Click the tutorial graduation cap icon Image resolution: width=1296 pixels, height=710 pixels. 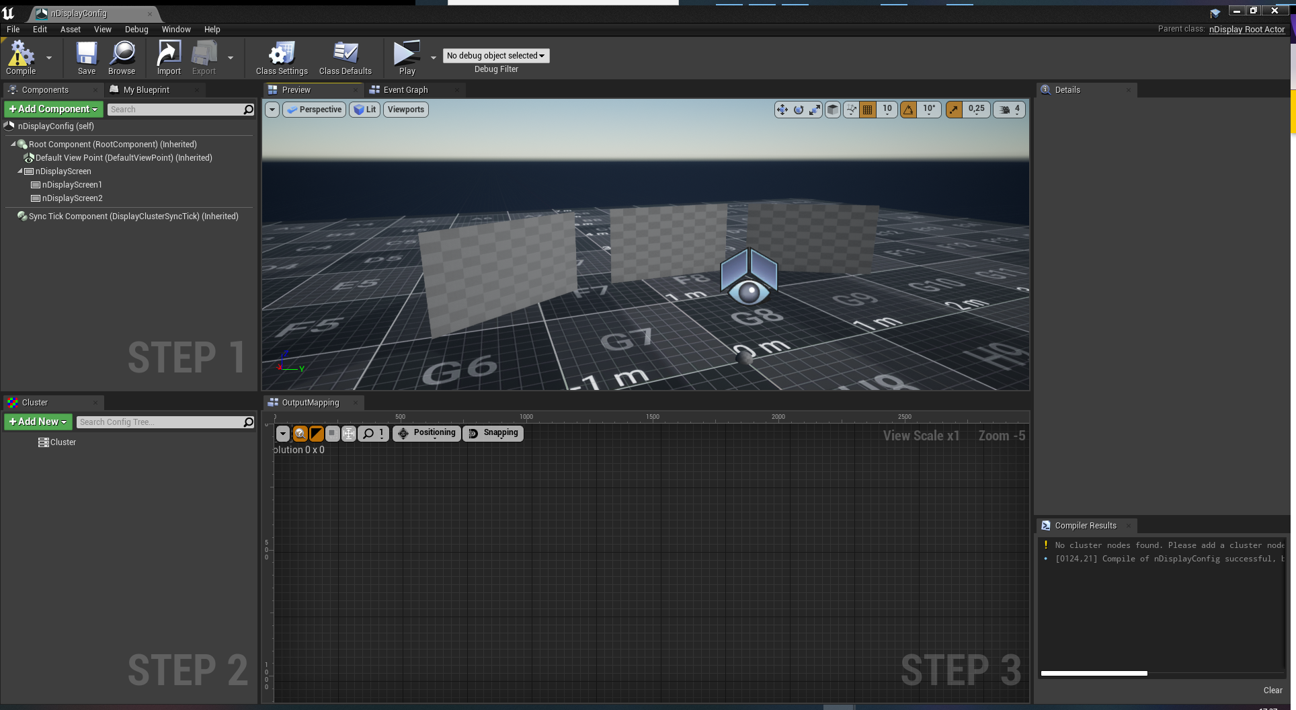pos(1215,13)
